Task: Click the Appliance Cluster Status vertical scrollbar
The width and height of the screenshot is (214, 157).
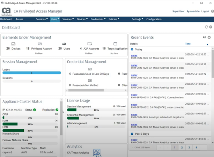Action: (61, 118)
